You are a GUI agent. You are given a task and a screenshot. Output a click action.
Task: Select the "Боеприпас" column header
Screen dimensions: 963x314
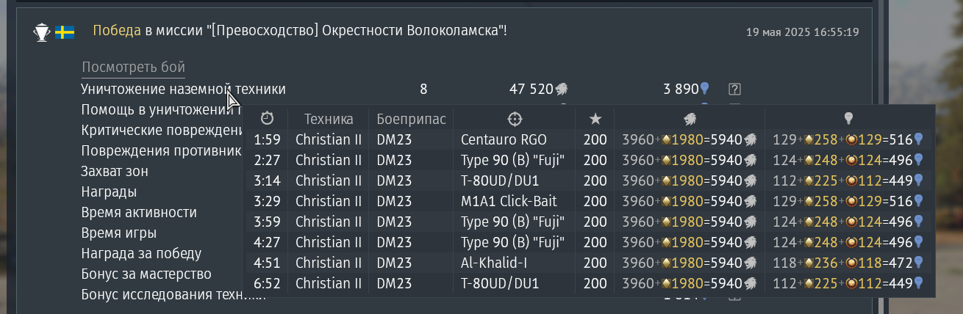click(x=411, y=119)
